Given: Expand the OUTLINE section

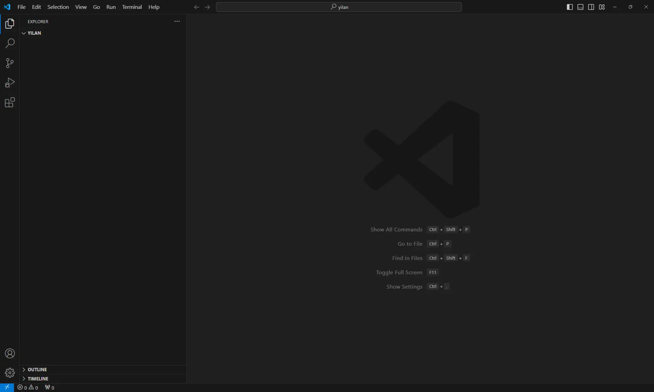Looking at the screenshot, I should pos(103,370).
